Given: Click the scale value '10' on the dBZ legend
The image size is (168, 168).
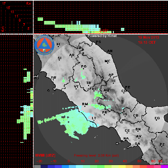Looking at the screenshot, I should [83, 161].
